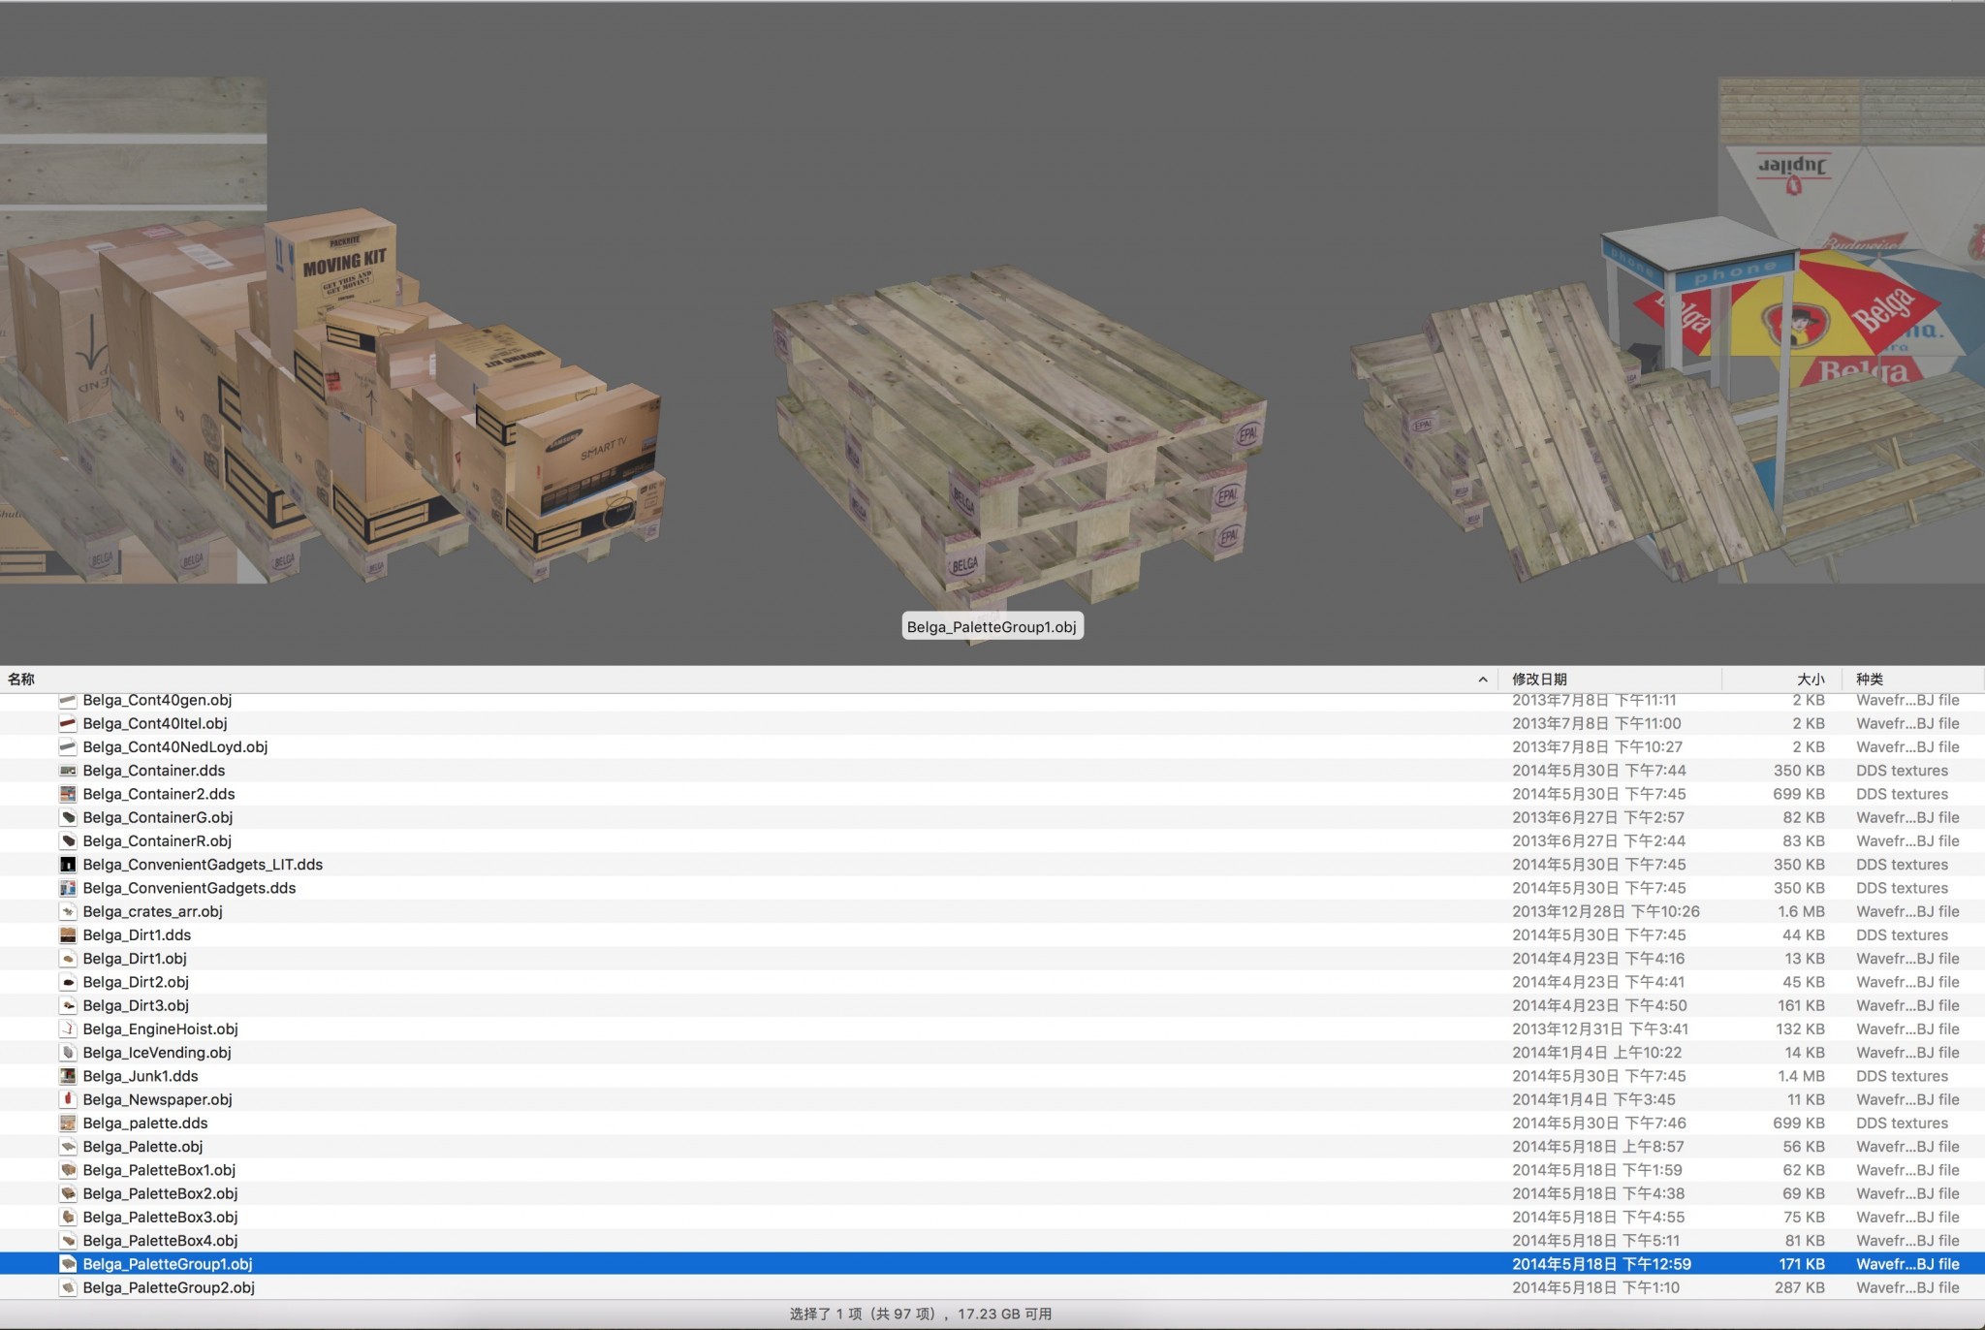Click the Belga_Container2.dds file icon

[x=68, y=794]
